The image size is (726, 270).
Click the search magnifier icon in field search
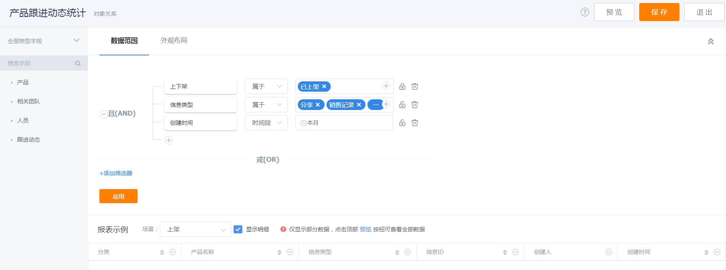(x=78, y=63)
